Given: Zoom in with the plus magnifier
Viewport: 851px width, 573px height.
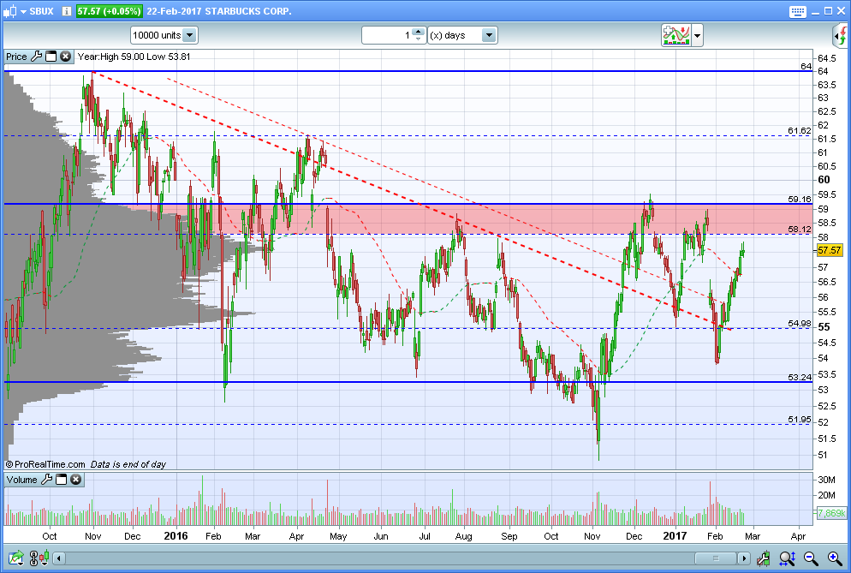Looking at the screenshot, I should (835, 558).
